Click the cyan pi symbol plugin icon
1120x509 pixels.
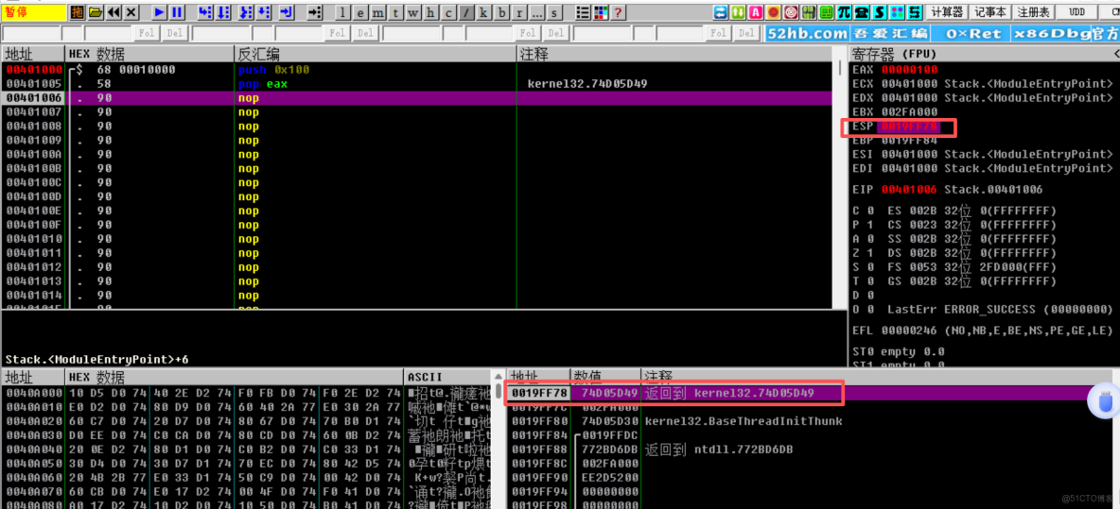pos(844,12)
